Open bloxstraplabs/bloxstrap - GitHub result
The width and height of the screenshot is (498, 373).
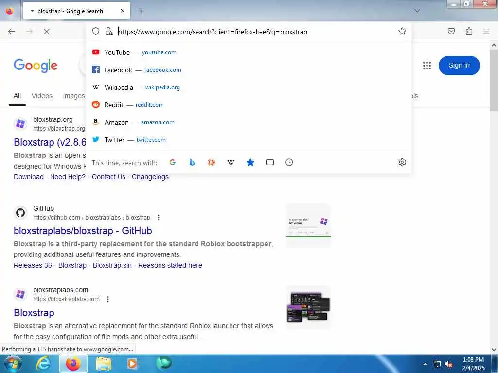point(83,231)
